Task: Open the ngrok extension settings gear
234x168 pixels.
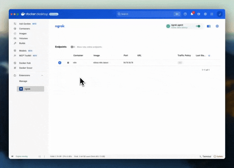Action: click(x=217, y=26)
